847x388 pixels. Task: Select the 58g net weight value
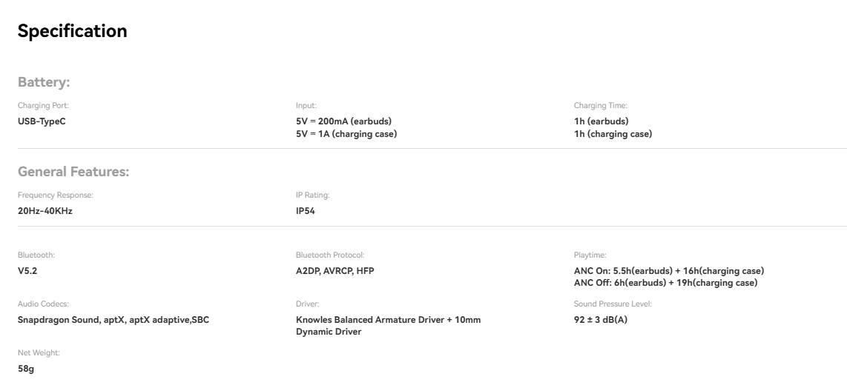tap(25, 367)
